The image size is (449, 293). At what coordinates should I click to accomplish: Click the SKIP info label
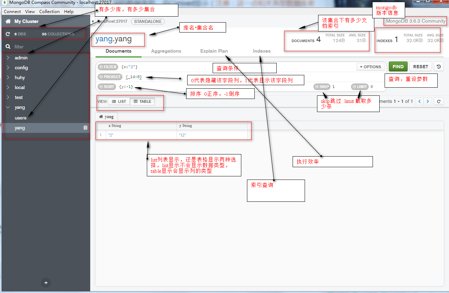click(322, 87)
